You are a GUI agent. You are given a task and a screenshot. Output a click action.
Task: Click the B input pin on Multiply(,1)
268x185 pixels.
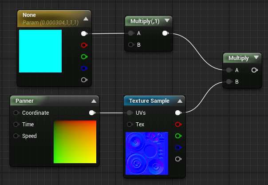(x=130, y=44)
